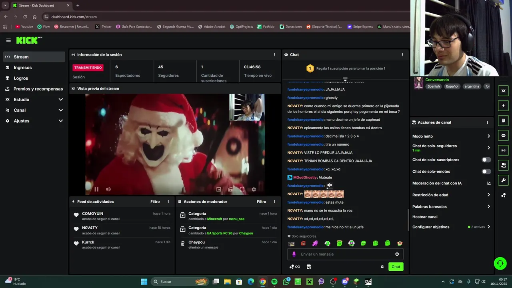The image size is (512, 288).
Task: Open Acciones de moderador three-dot menu
Action: tap(274, 202)
